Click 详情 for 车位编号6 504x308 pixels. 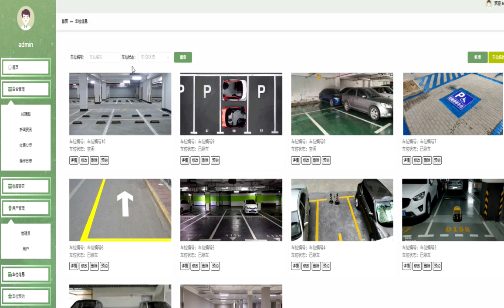click(74, 266)
